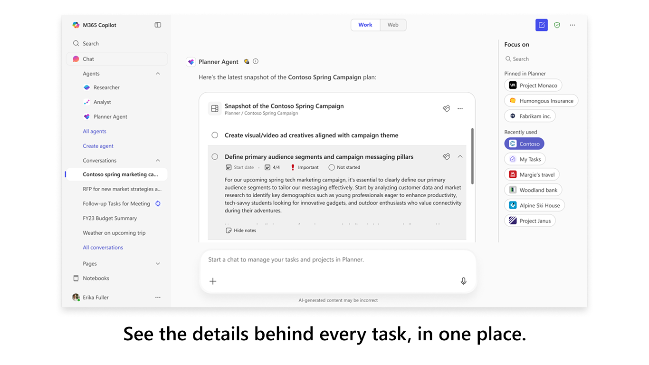Image resolution: width=649 pixels, height=365 pixels.
Task: Select the Alpine Ski House chip
Action: [534, 206]
